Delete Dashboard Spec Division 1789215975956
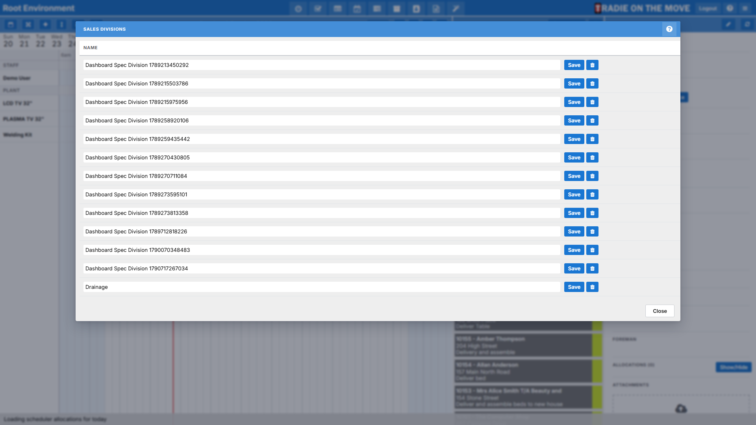The height and width of the screenshot is (425, 756). tap(592, 102)
